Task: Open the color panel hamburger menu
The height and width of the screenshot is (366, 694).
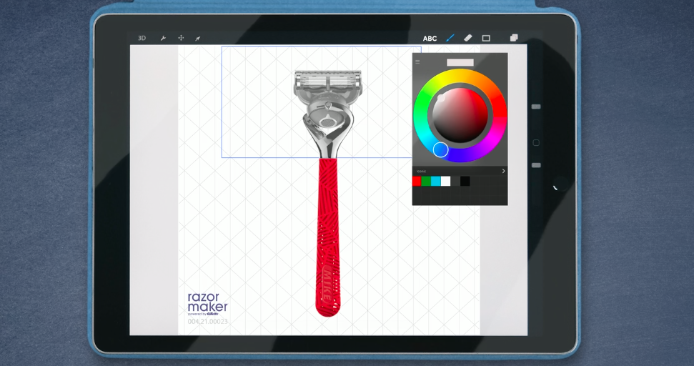Action: pos(418,62)
